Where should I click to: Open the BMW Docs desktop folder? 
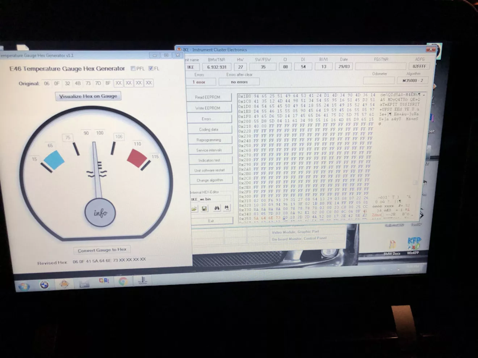[x=392, y=246]
